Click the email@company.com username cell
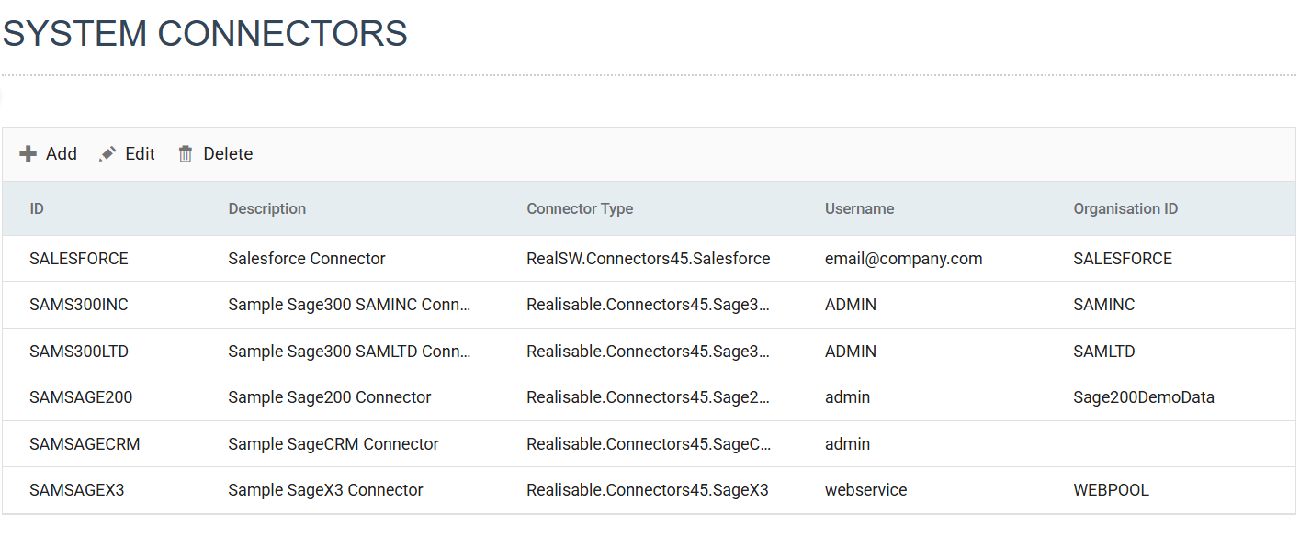The width and height of the screenshot is (1311, 536). pos(903,259)
